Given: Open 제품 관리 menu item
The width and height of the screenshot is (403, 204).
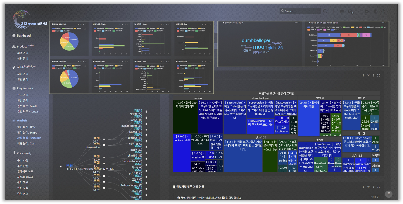Looking at the screenshot, I should click(23, 53).
